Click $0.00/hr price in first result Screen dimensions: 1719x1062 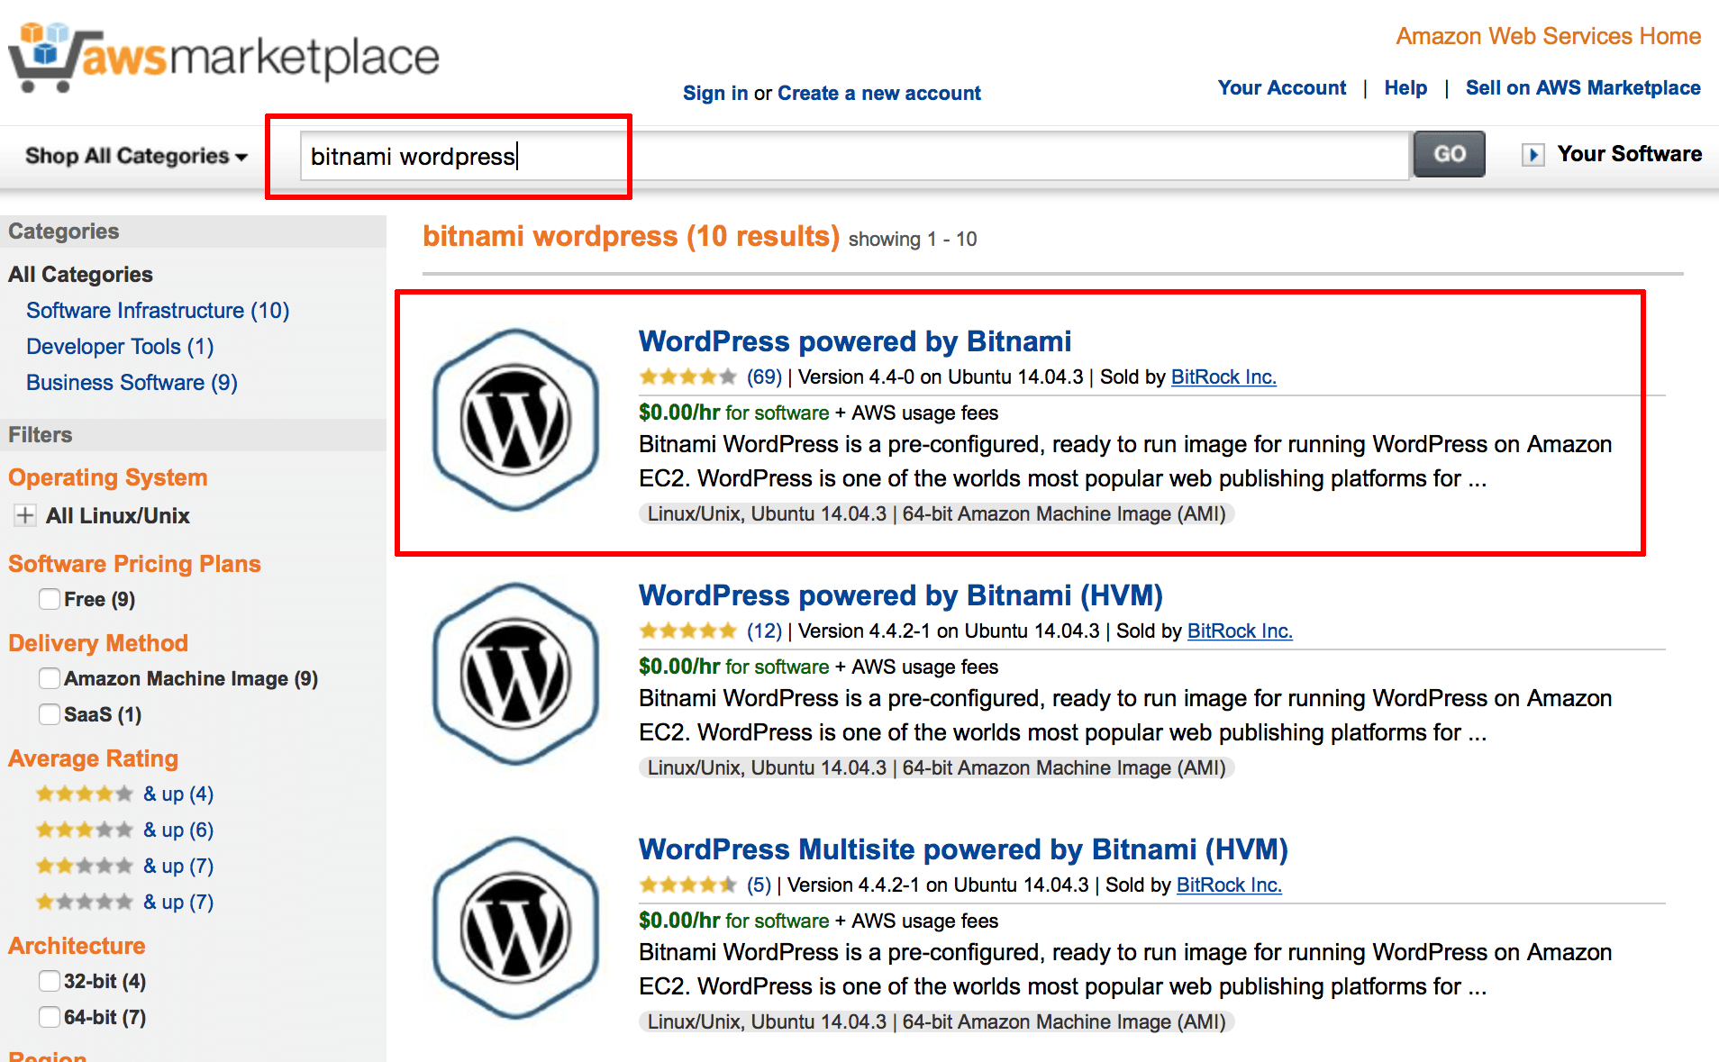(x=679, y=413)
